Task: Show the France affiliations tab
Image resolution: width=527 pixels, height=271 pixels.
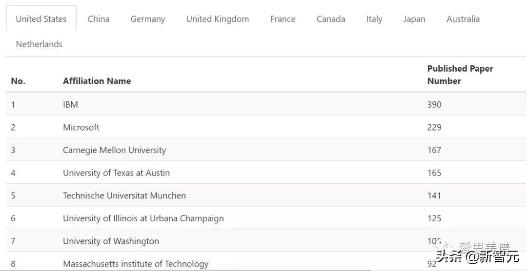Action: [x=283, y=19]
